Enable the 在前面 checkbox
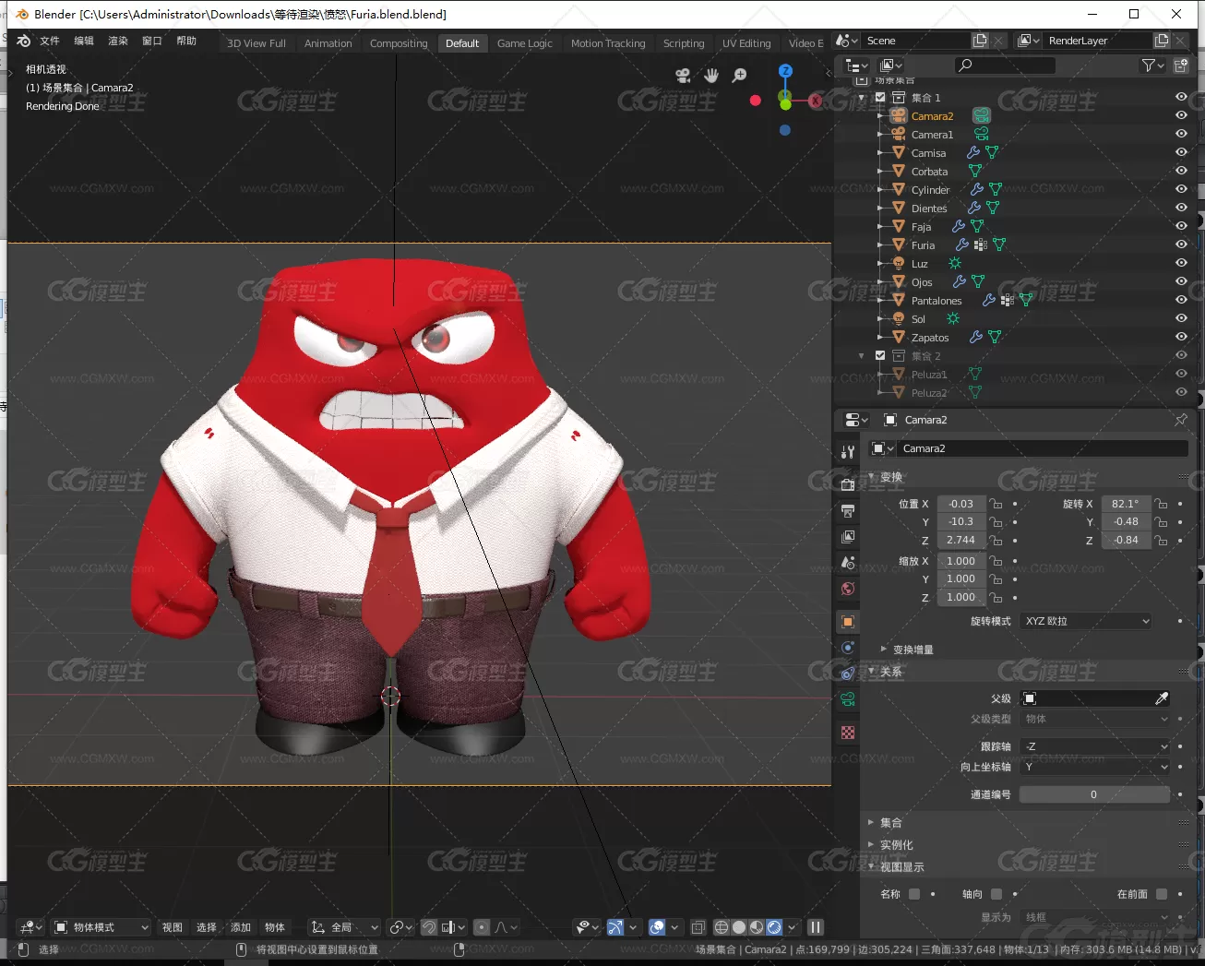 (x=1162, y=894)
